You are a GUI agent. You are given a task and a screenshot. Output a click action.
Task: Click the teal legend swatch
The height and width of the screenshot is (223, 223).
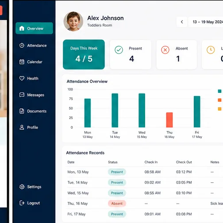219,91
